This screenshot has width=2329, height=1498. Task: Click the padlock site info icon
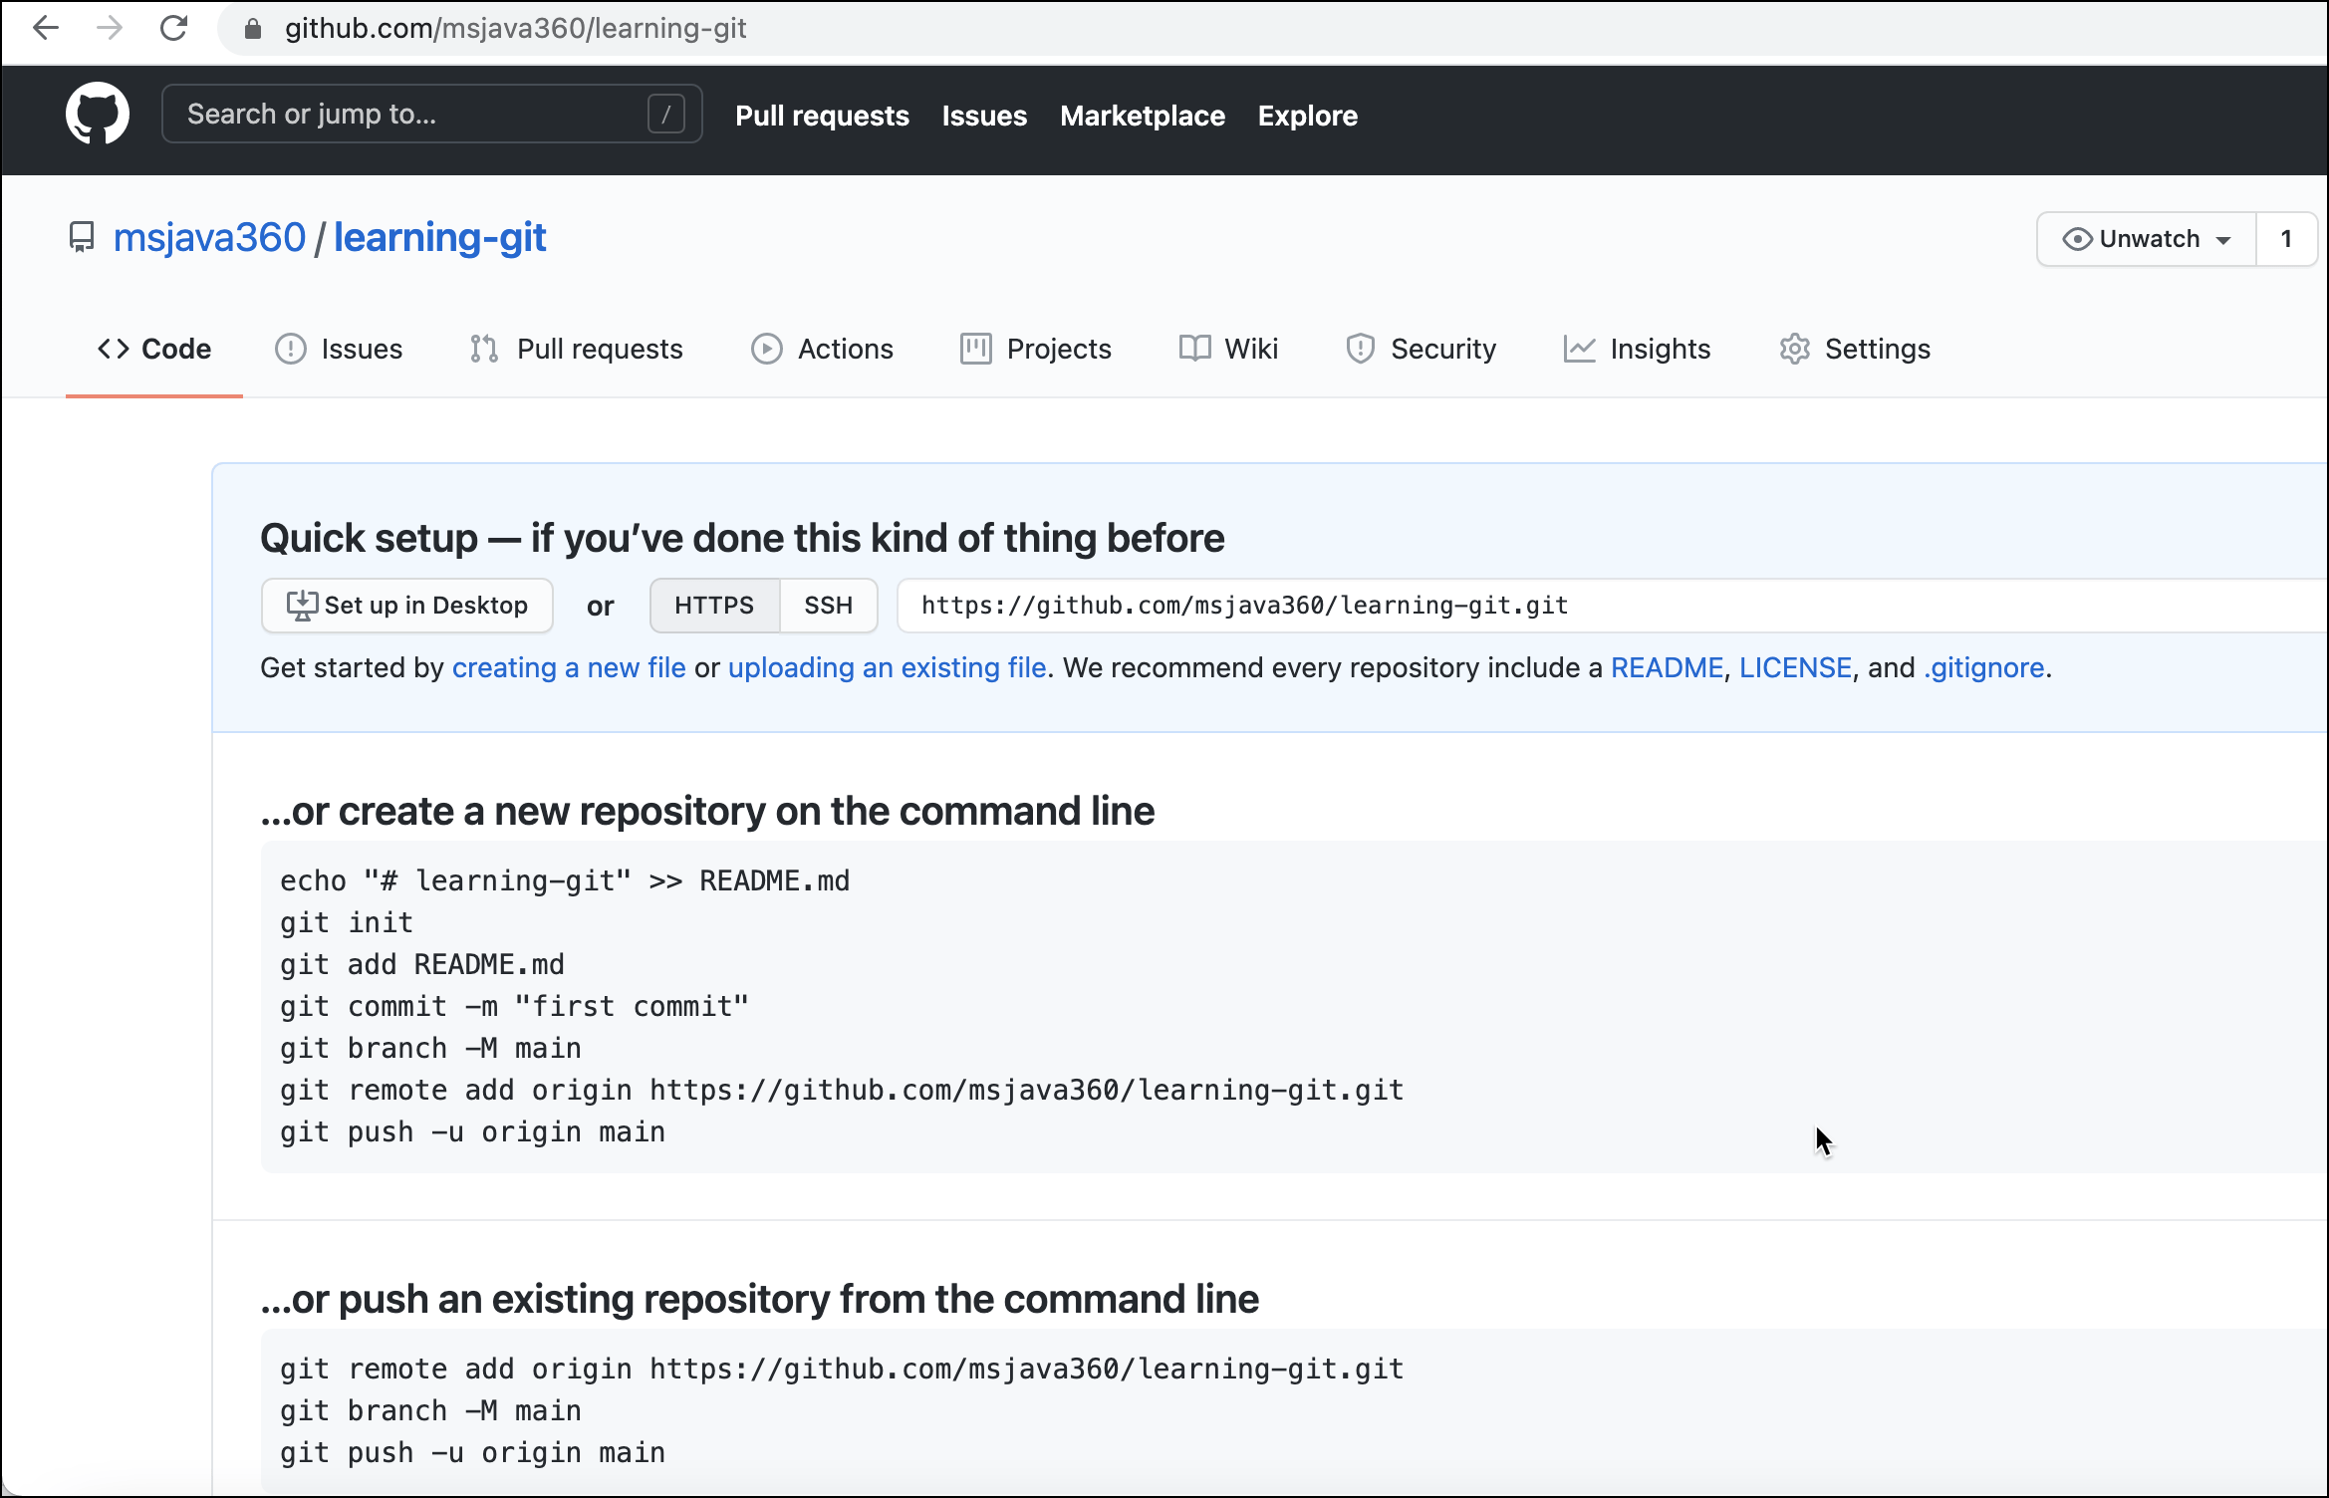(253, 29)
